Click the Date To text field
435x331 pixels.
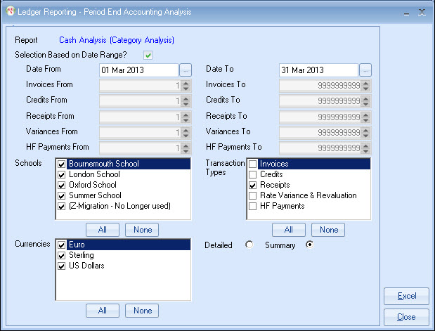(x=318, y=70)
